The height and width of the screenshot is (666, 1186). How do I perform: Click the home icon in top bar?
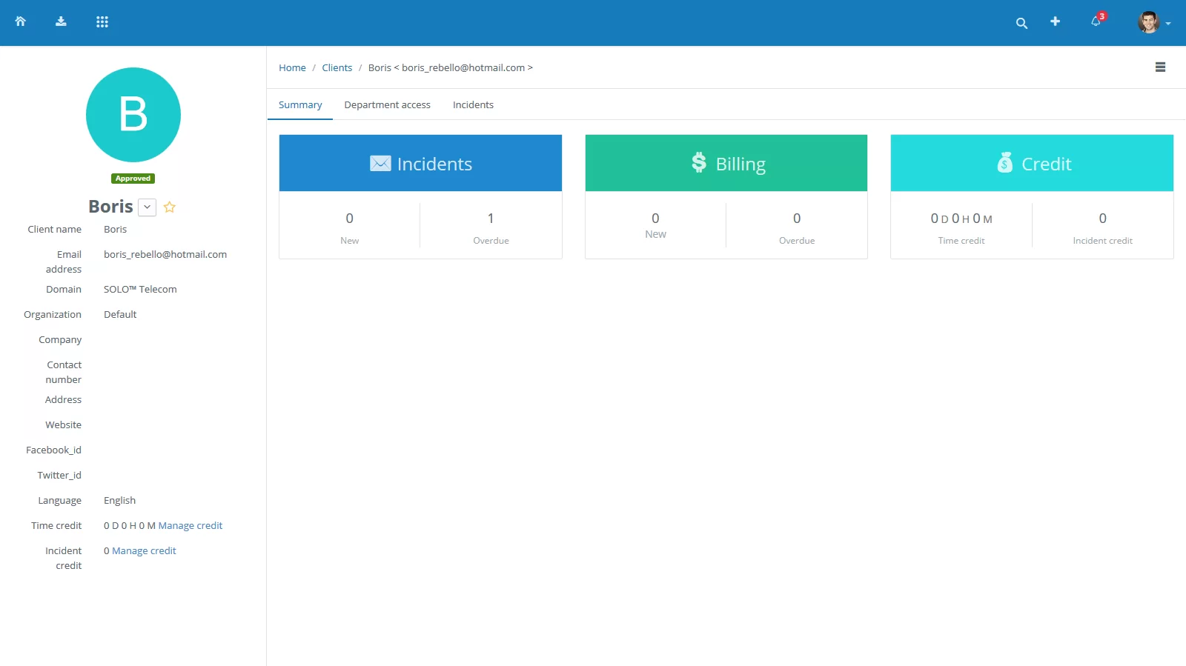coord(21,21)
